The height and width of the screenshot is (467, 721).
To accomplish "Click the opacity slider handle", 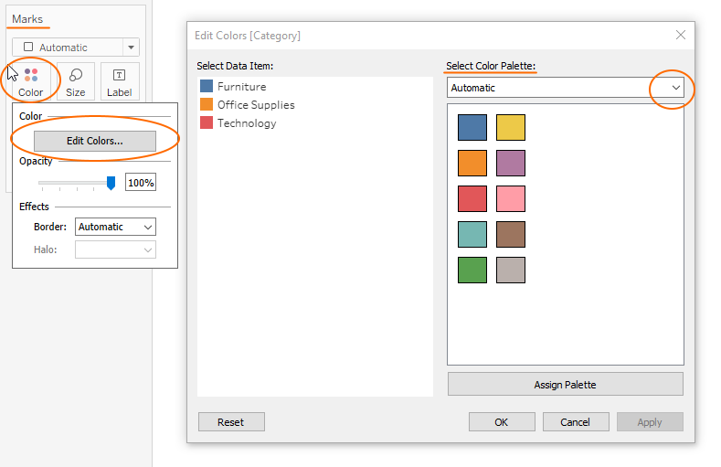I will pos(111,183).
